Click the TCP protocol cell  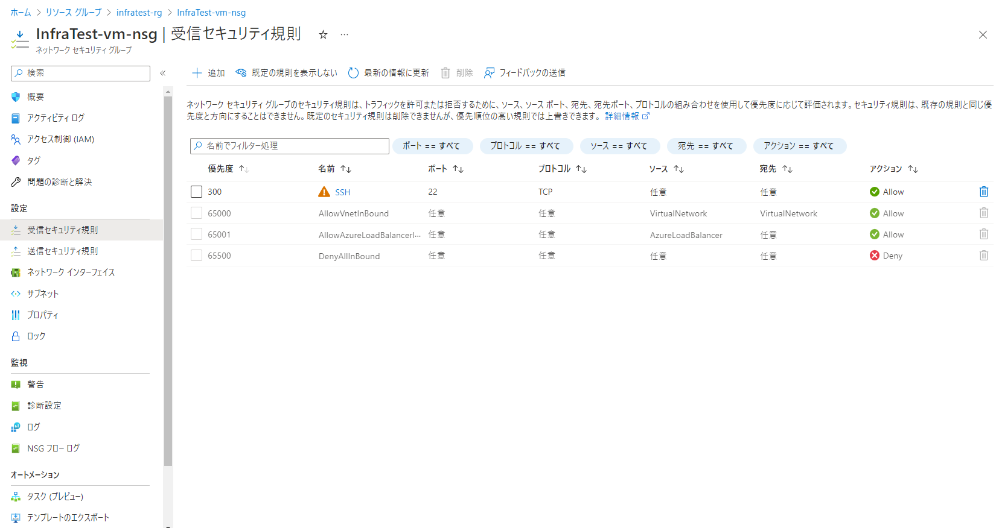[x=545, y=192]
